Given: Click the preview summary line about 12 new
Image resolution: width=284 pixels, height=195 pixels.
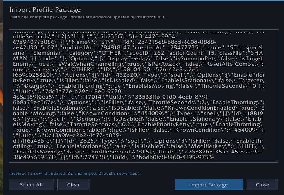Looking at the screenshot, I should point(75,173).
